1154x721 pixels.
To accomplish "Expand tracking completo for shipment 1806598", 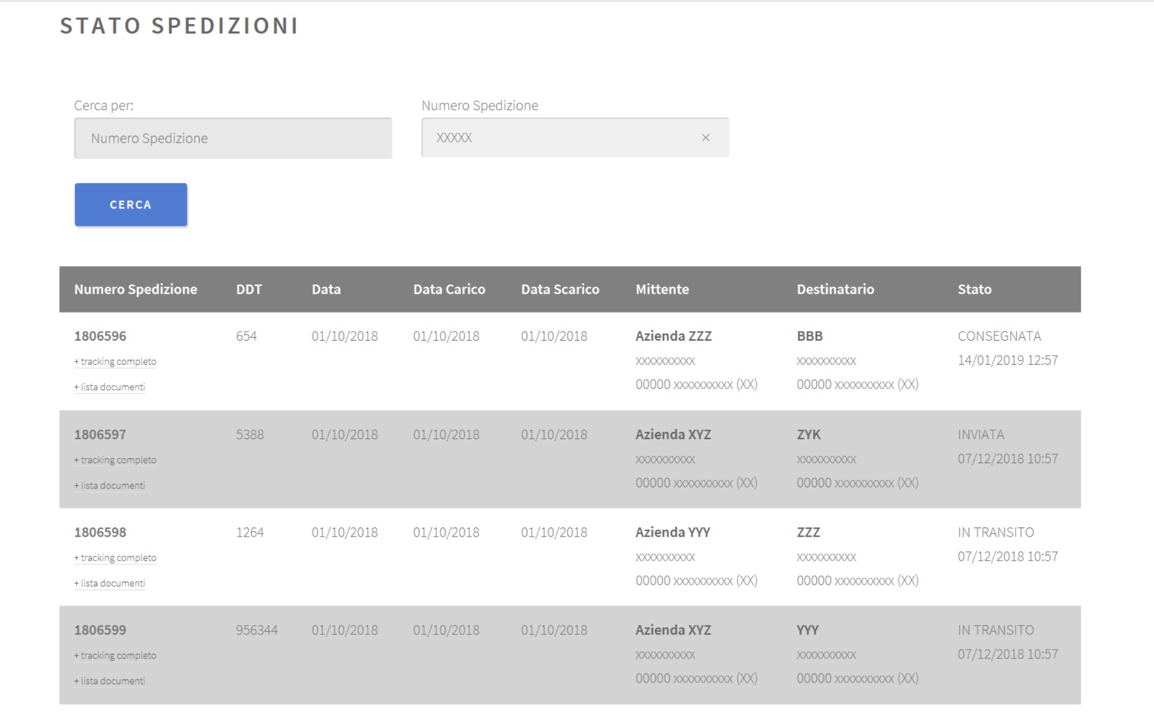I will click(115, 558).
